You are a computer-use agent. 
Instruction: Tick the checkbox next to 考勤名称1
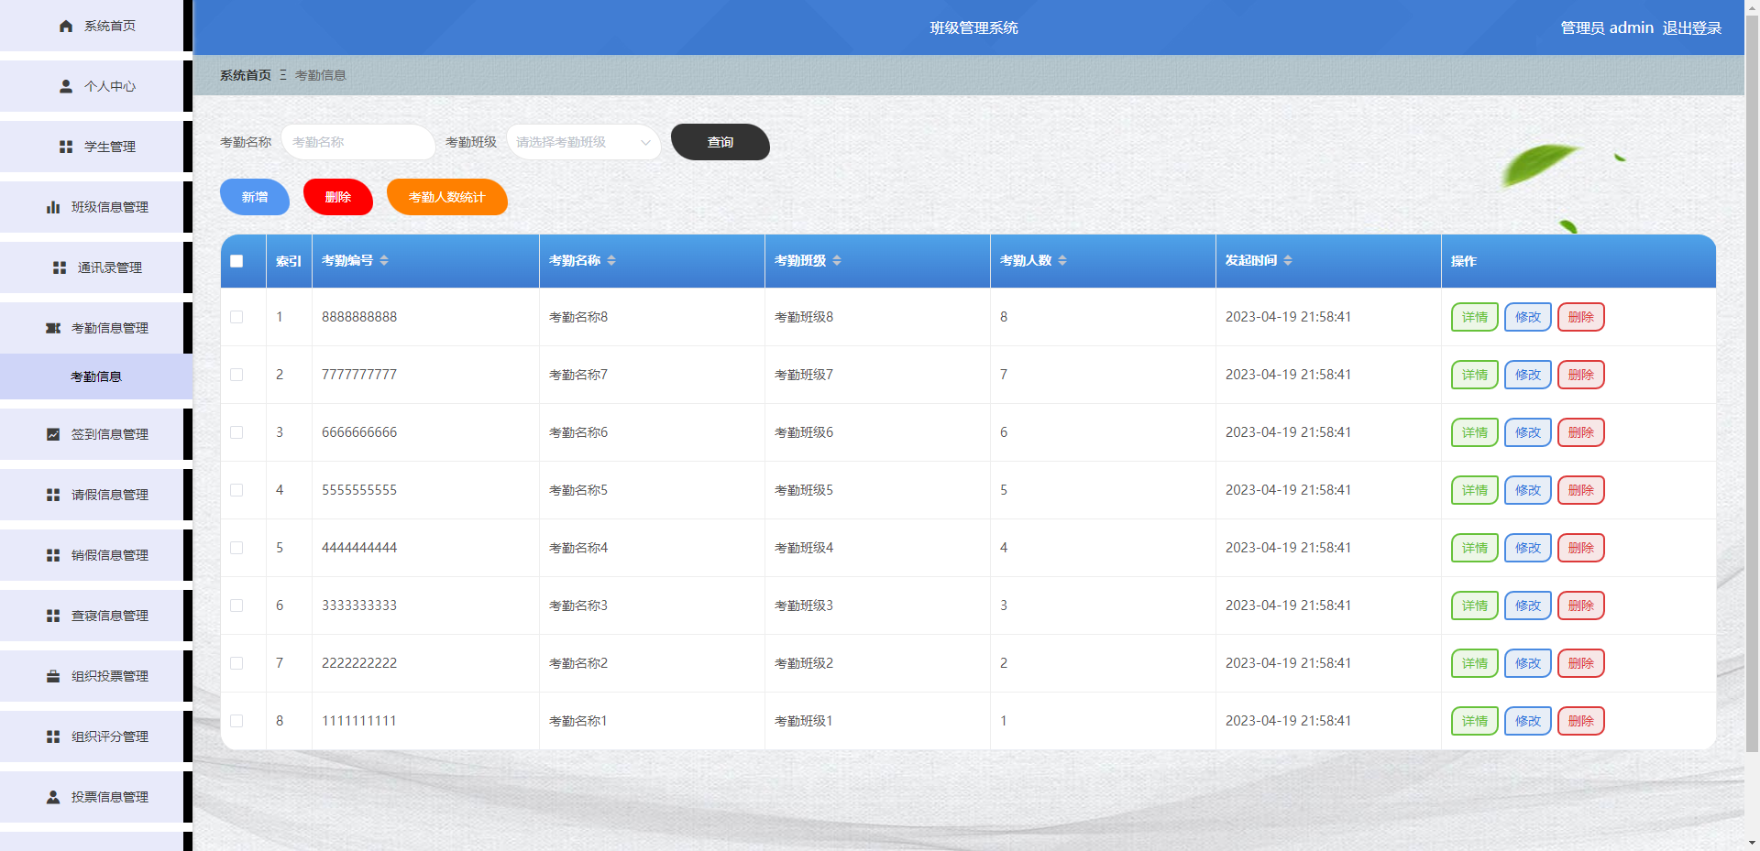click(238, 721)
